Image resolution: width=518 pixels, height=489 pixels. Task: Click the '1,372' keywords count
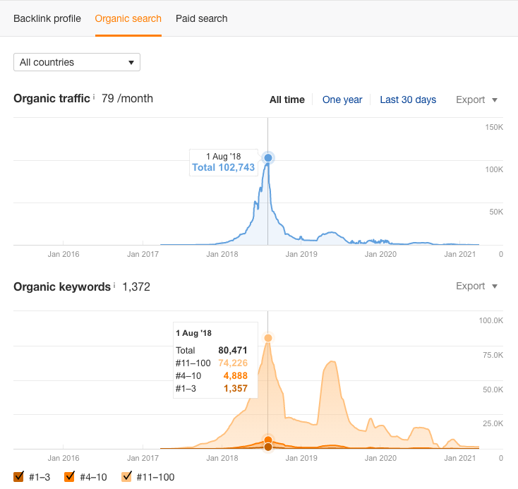(x=136, y=286)
